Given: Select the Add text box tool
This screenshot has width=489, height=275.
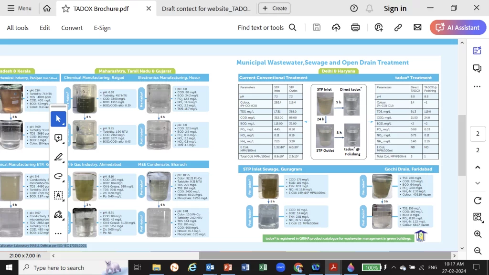Looking at the screenshot, I should point(58,195).
